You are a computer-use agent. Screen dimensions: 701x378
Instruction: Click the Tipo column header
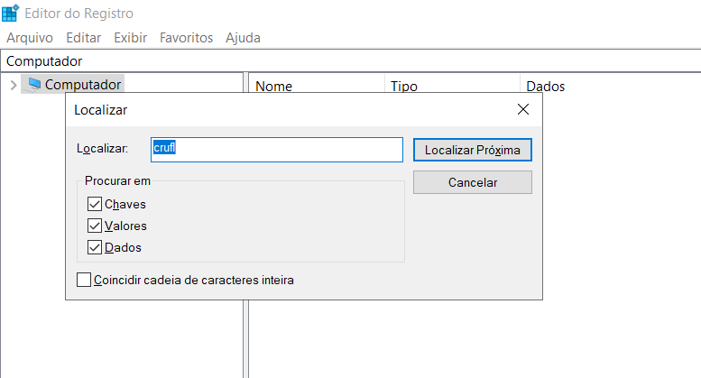point(451,87)
